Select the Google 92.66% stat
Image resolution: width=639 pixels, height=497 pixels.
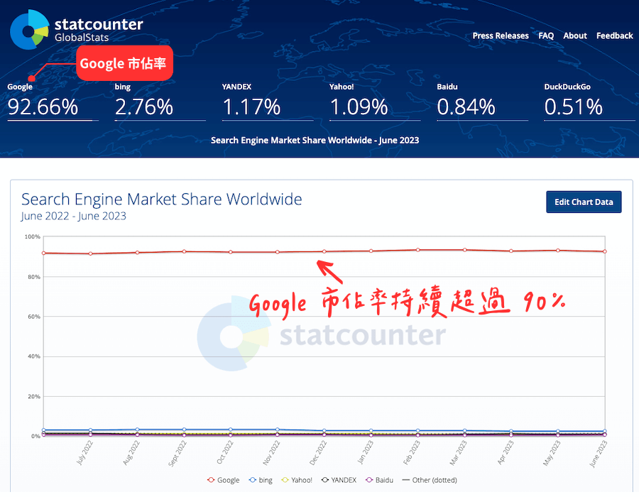point(53,102)
